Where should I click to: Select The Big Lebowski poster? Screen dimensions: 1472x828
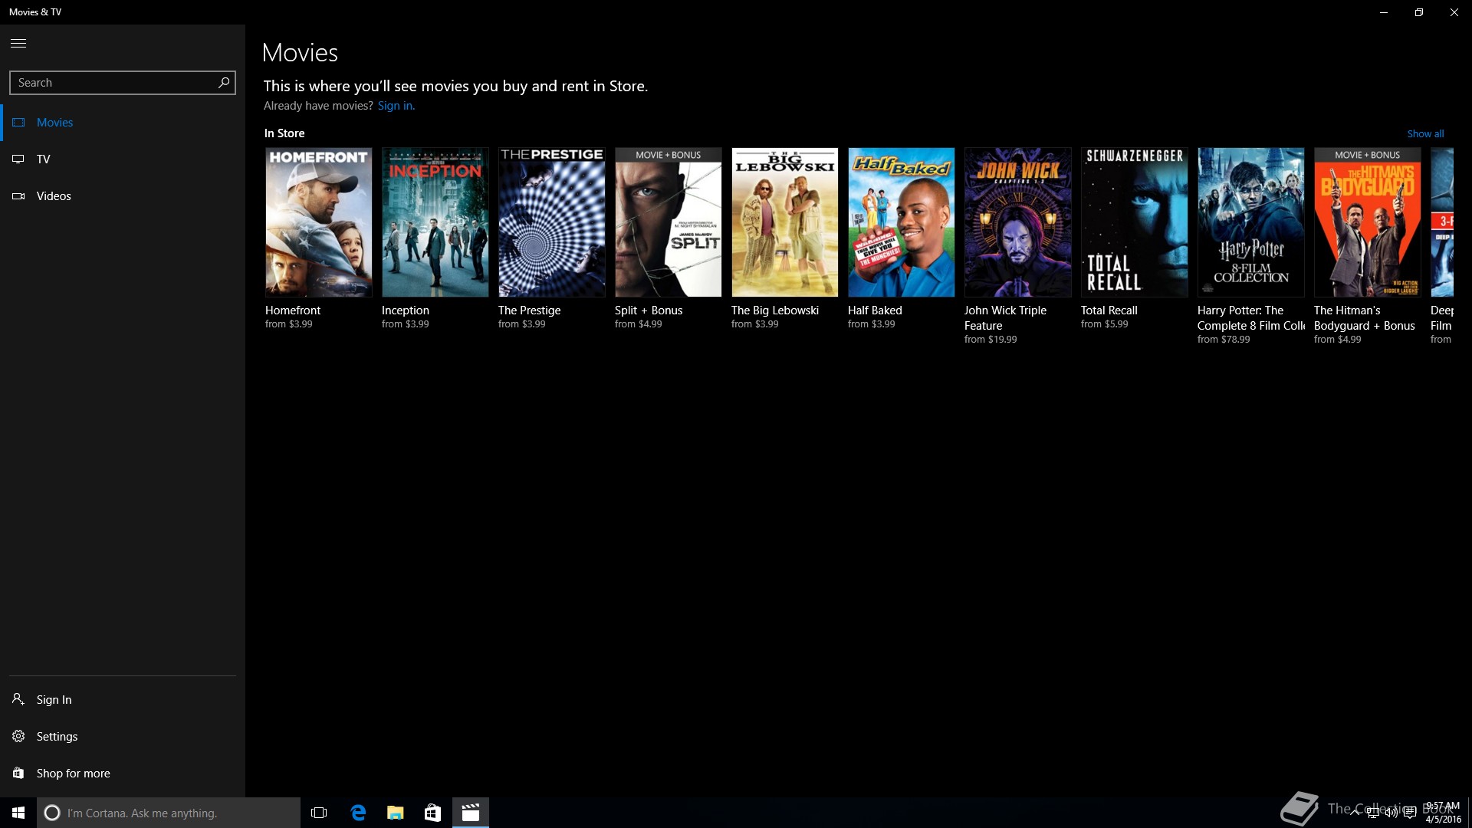(x=784, y=222)
